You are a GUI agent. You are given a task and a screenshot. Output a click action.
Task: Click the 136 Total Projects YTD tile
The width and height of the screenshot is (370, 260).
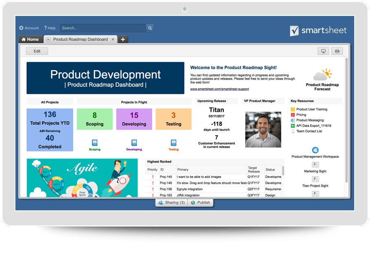50,130
